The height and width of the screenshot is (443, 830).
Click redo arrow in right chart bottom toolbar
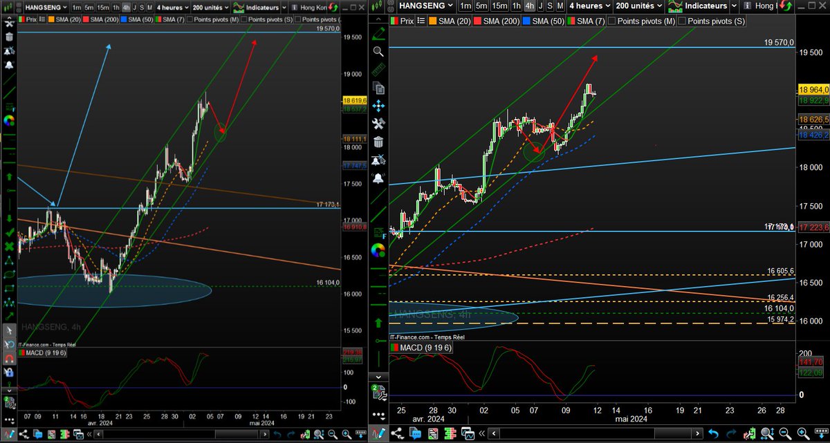[732, 433]
